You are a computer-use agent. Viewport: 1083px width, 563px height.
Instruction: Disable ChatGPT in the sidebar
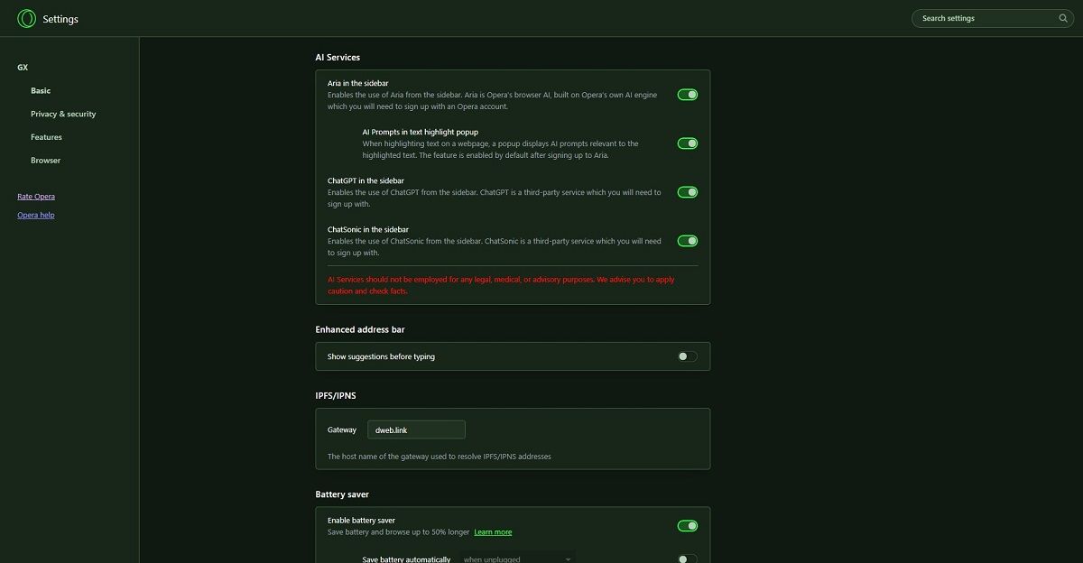687,191
